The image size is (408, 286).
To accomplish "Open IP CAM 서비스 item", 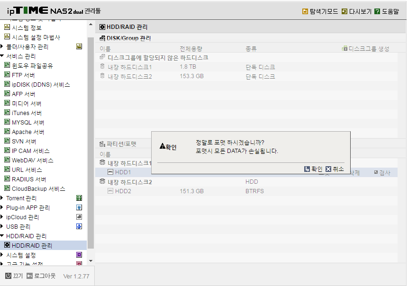I will (27, 151).
